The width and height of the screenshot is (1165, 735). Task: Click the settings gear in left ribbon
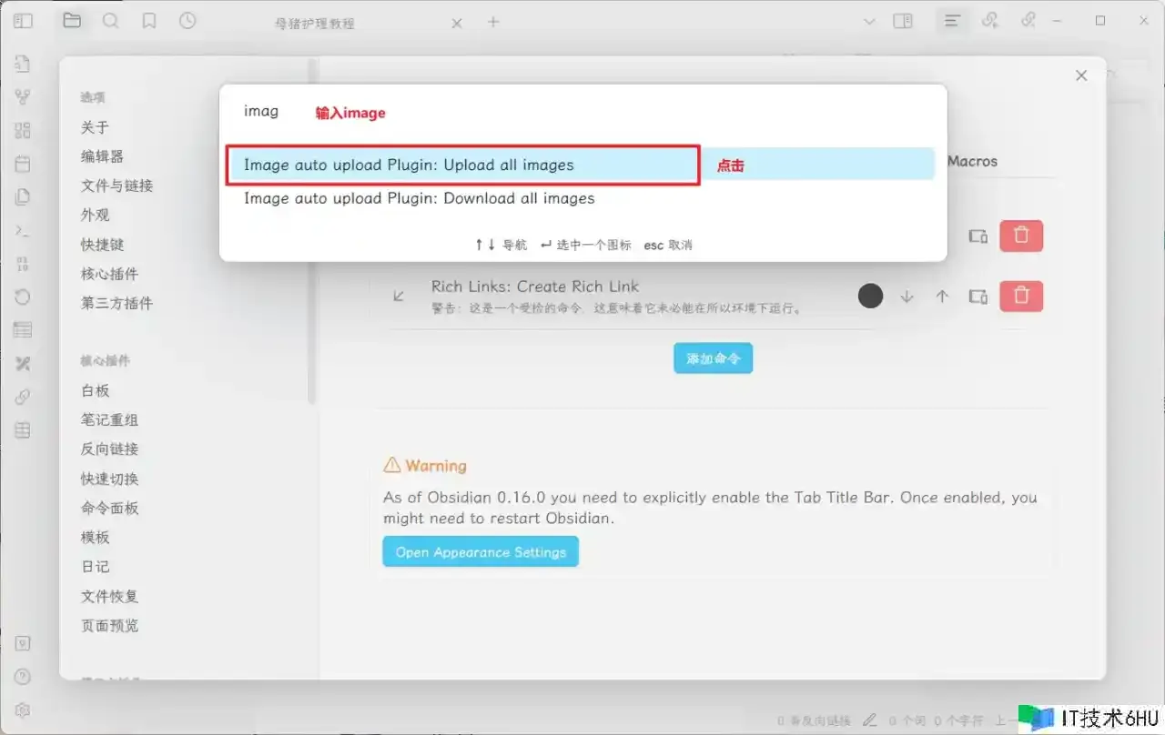pyautogui.click(x=23, y=710)
